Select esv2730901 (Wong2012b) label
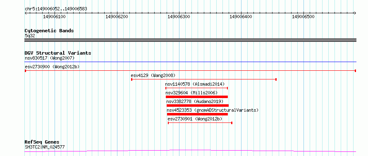 (x=195, y=119)
